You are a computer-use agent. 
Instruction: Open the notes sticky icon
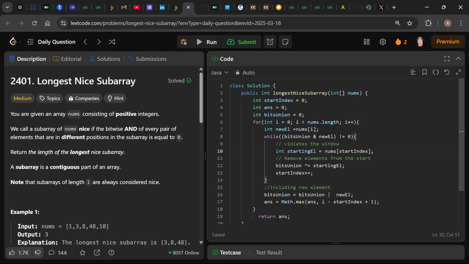click(285, 42)
